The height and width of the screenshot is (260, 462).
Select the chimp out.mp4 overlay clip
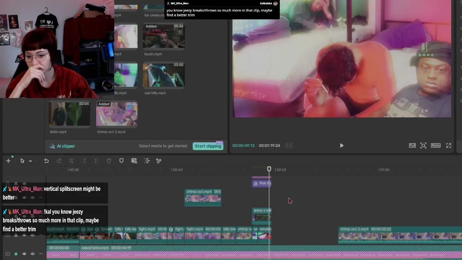coord(203,197)
